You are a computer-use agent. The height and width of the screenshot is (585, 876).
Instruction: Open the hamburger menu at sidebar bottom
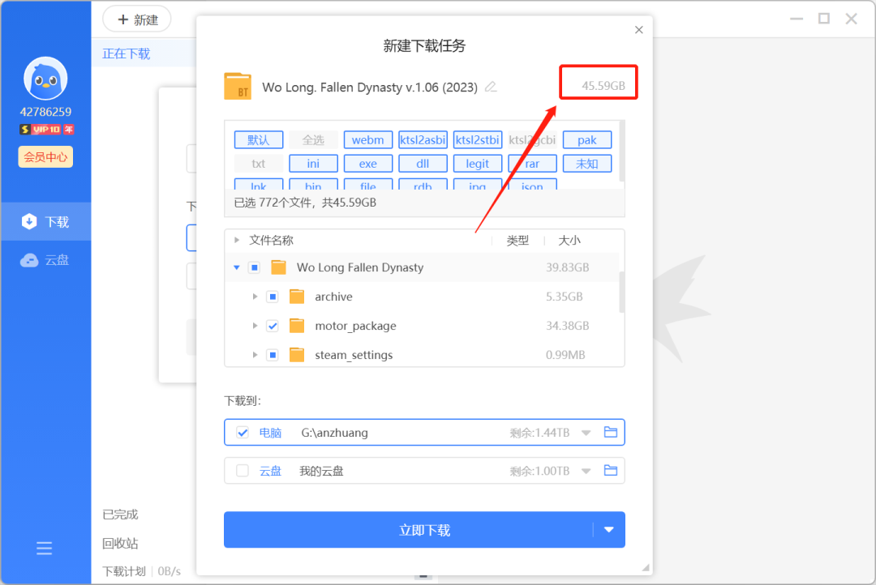44,549
